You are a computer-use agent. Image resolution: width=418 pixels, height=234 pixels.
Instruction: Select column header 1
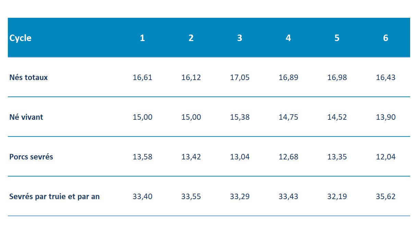click(142, 38)
